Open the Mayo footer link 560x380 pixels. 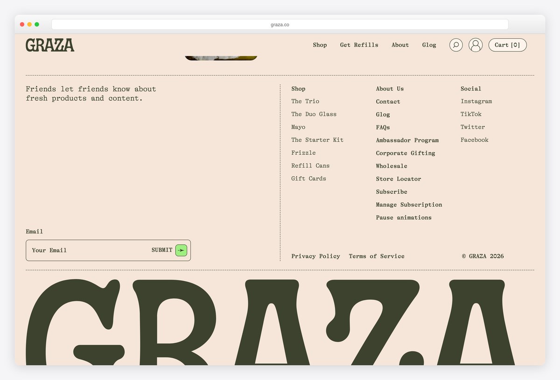[298, 127]
